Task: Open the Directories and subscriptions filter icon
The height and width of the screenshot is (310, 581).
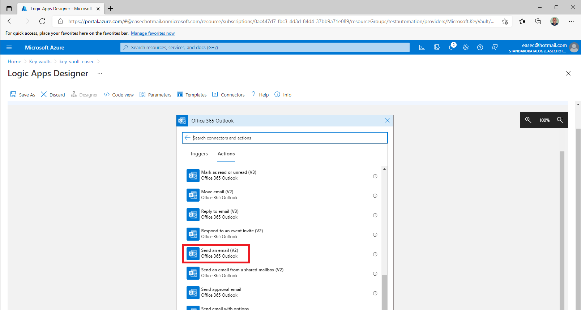Action: click(437, 47)
